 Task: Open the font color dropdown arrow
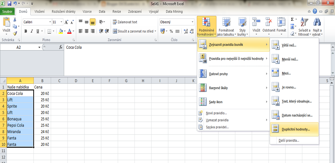tap(73, 31)
